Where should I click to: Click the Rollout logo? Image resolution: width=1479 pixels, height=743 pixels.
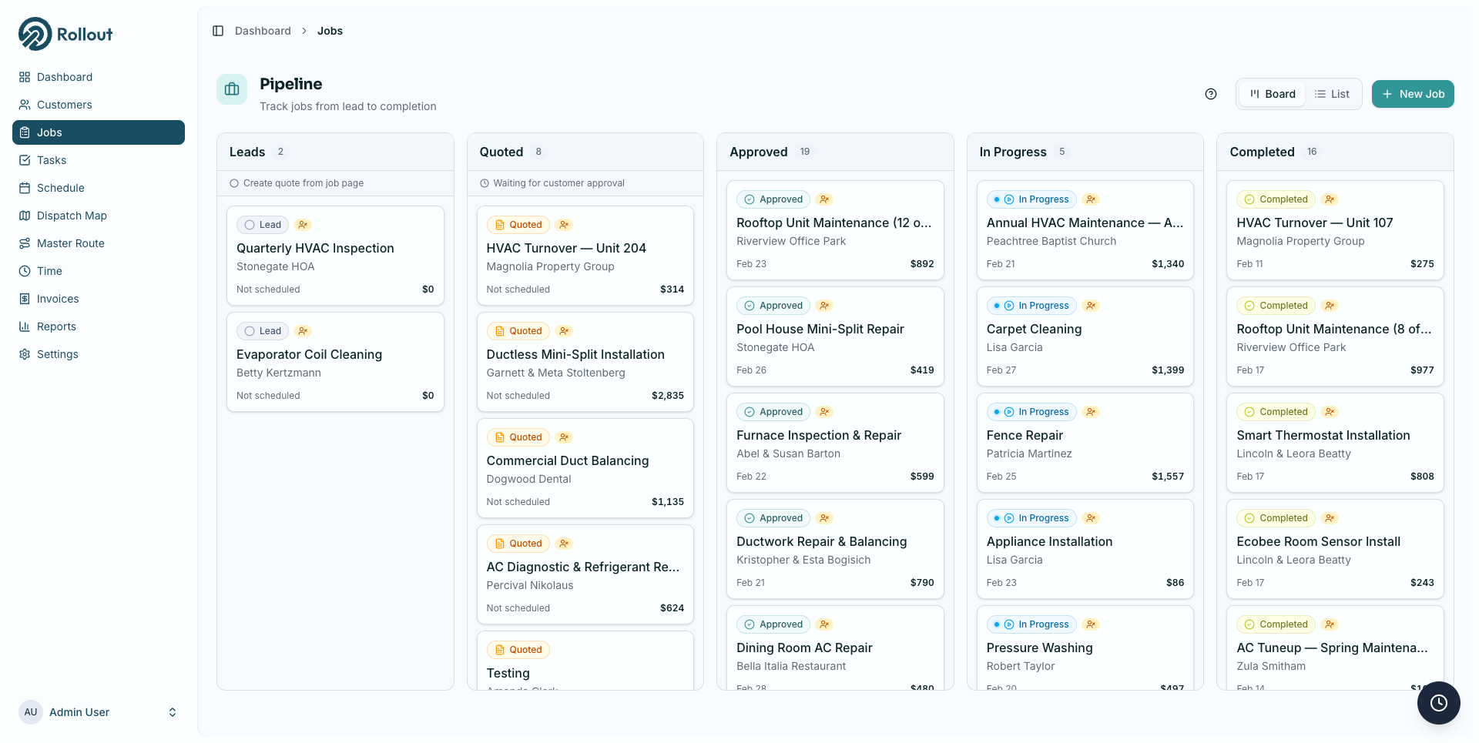(x=65, y=33)
